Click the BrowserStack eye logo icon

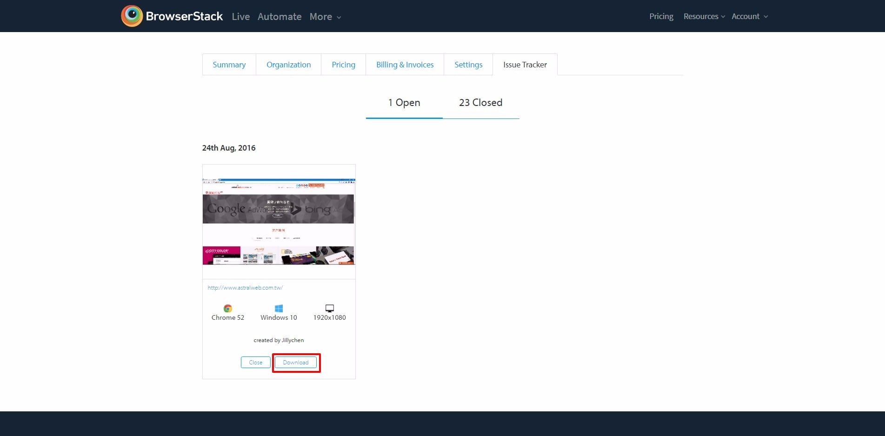(132, 16)
